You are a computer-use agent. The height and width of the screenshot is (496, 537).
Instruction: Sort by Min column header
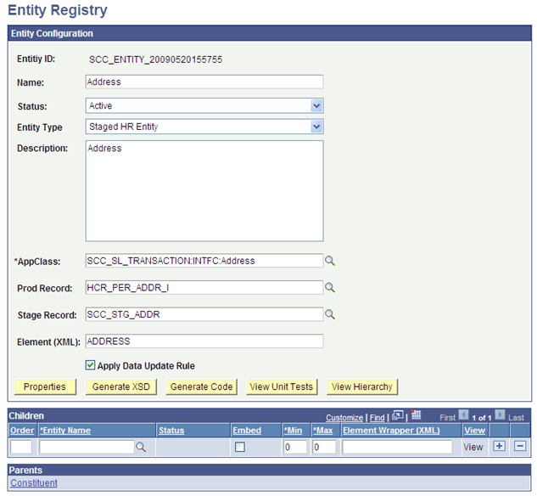293,431
